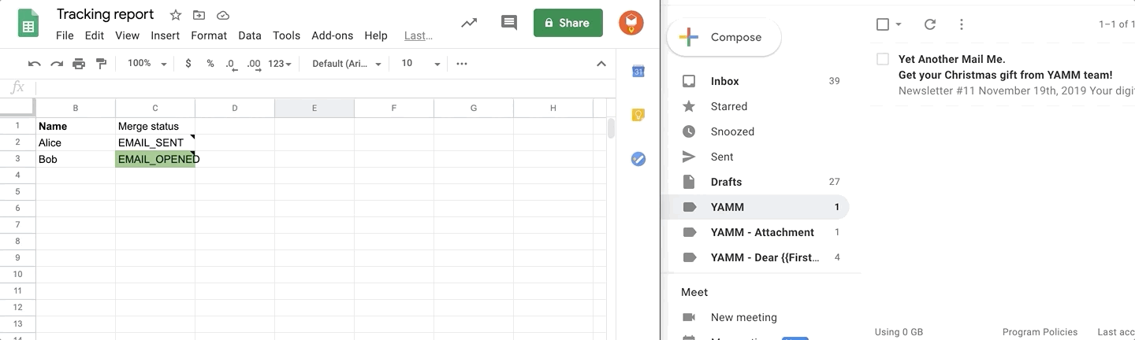Screen dimensions: 1135x340
Task: Check the Yet Another Mail Me email checkbox
Action: click(883, 59)
